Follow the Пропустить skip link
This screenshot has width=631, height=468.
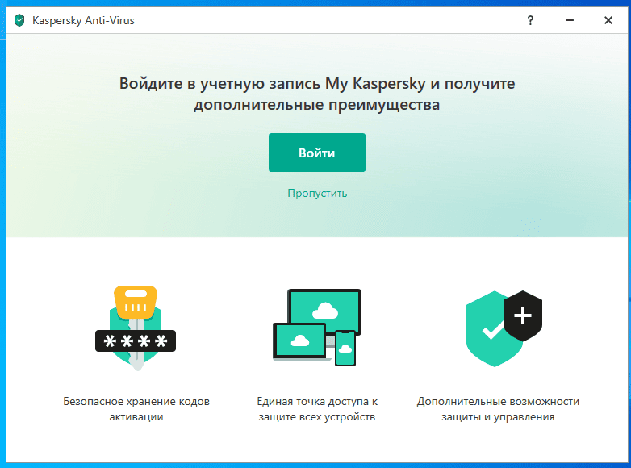click(317, 193)
